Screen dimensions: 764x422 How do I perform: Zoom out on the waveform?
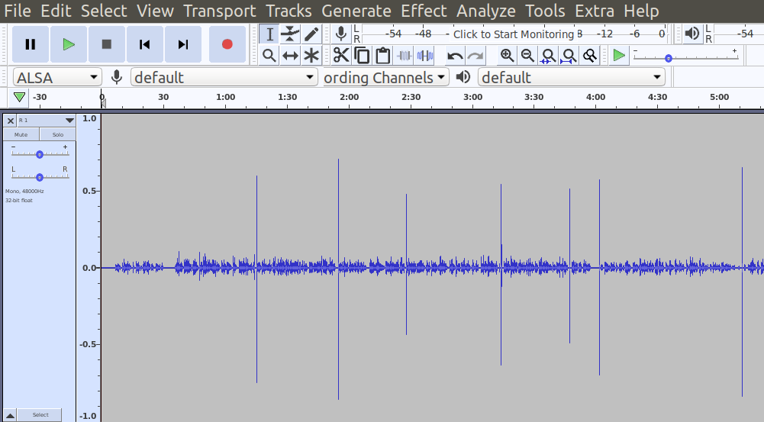tap(527, 56)
